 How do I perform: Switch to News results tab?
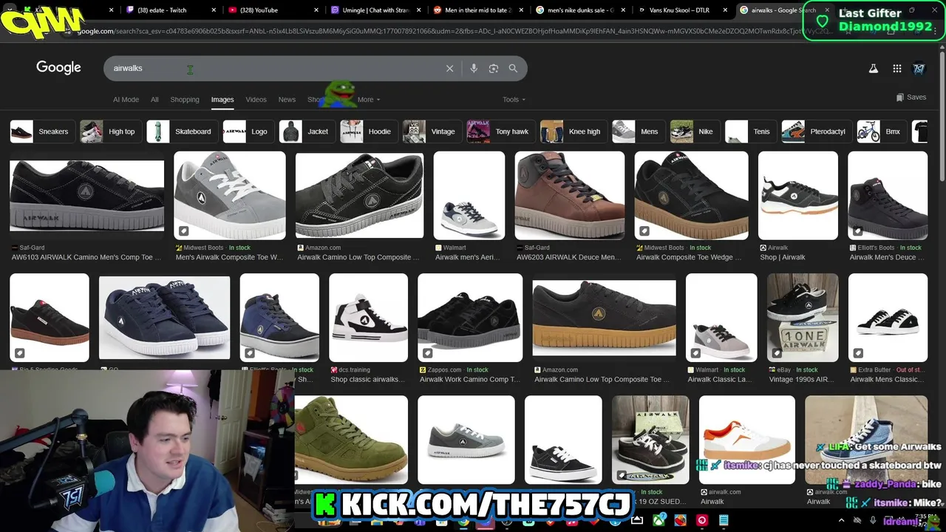[287, 99]
